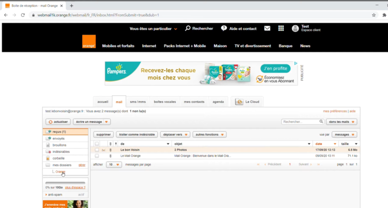
Task: Click the aide link
Action: [352, 111]
